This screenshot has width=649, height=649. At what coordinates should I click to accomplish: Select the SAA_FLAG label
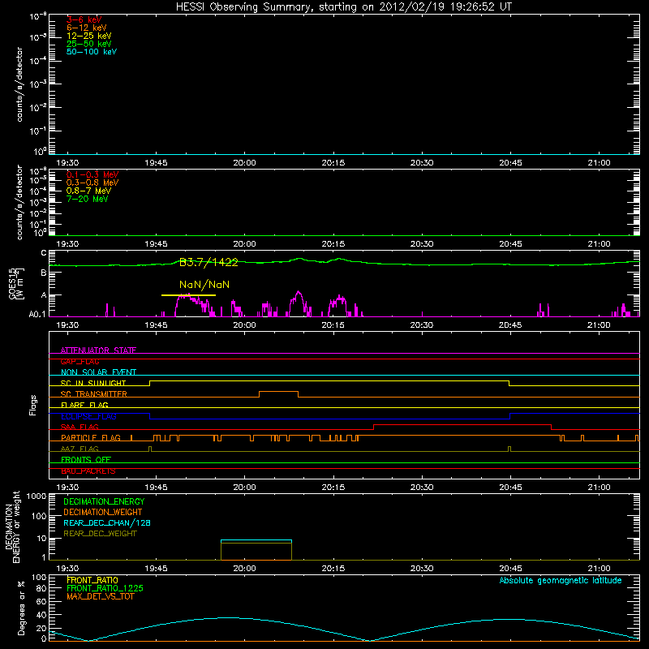click(80, 428)
